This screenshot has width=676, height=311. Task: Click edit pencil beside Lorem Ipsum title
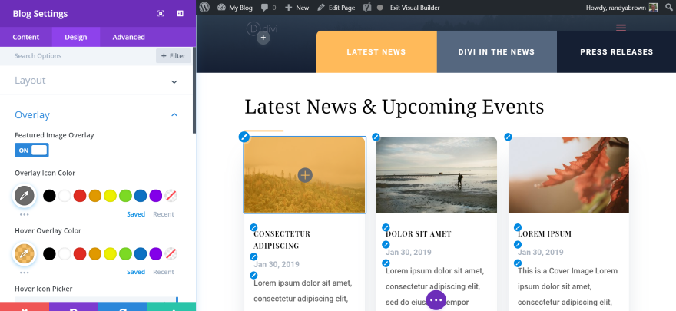coord(518,227)
